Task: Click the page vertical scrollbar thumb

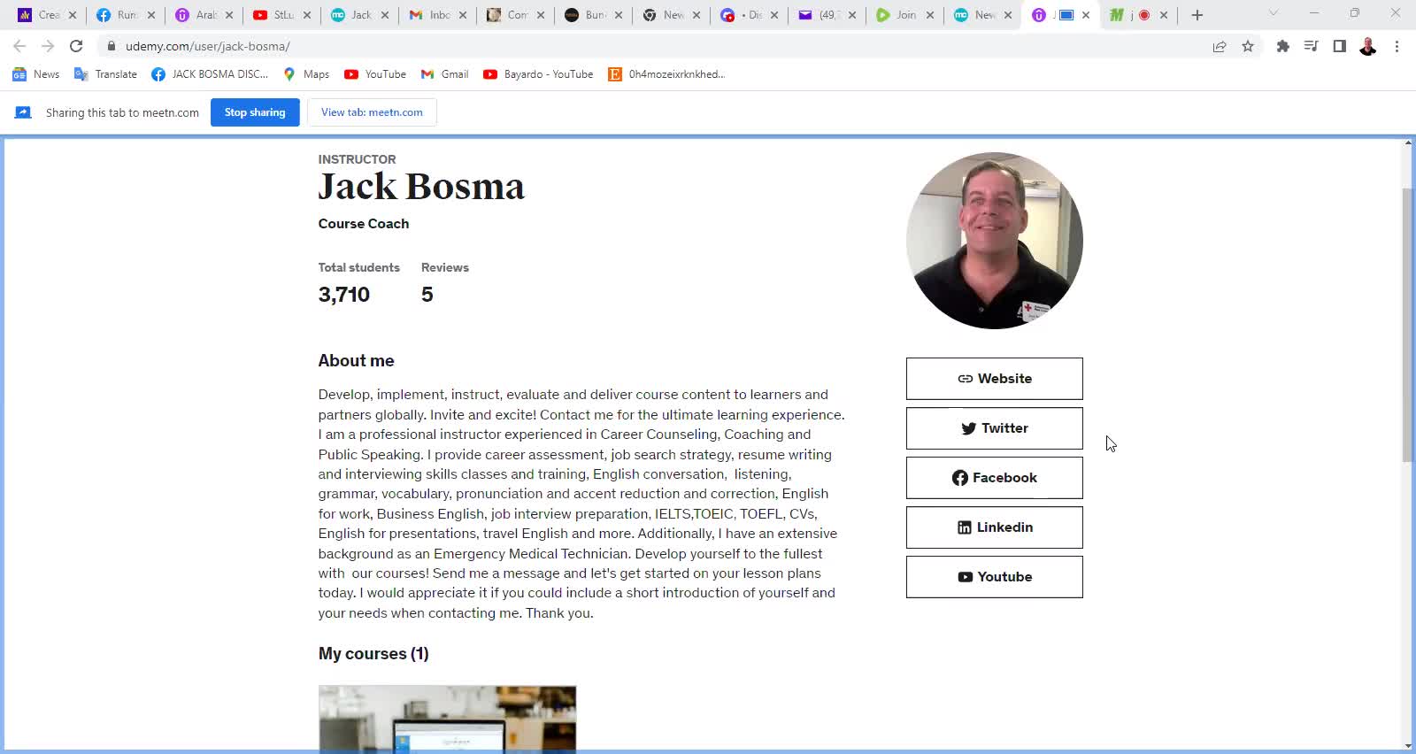Action: (1408, 325)
